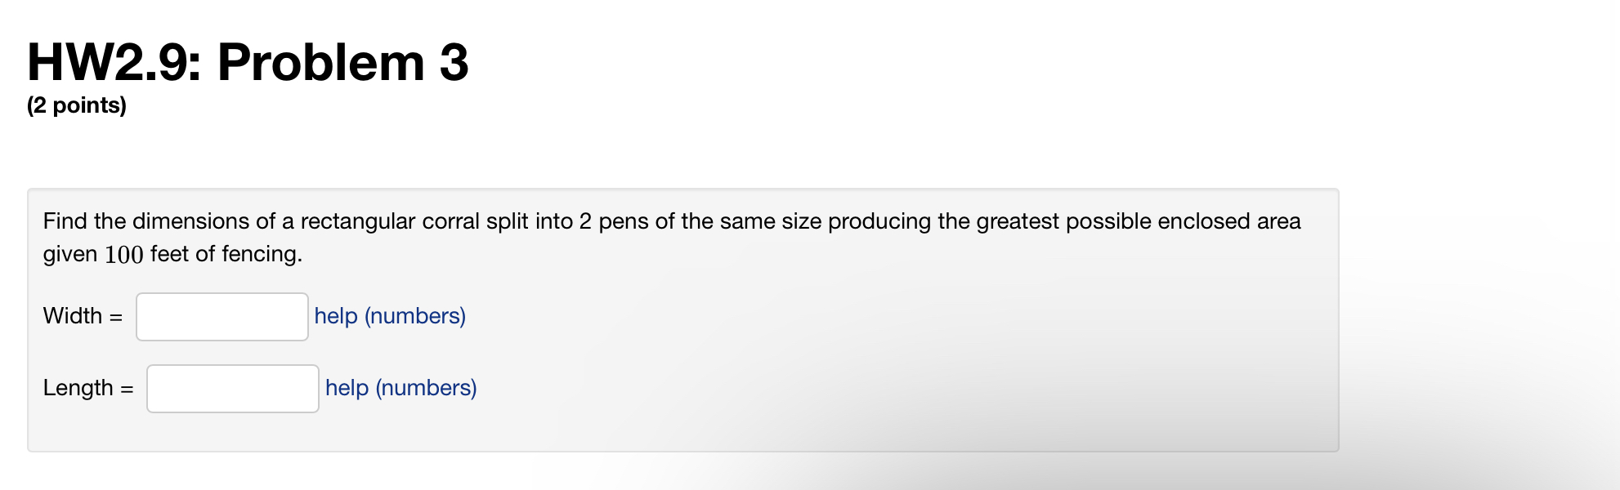Click the blue help link beside Width box
Screen dimensions: 1620x490
389,316
